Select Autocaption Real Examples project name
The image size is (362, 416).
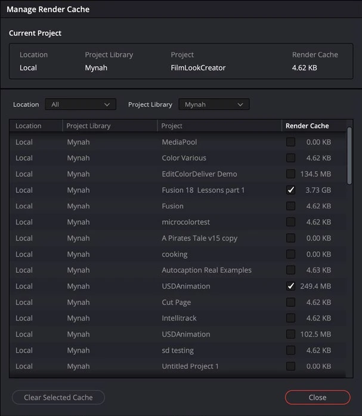point(207,270)
